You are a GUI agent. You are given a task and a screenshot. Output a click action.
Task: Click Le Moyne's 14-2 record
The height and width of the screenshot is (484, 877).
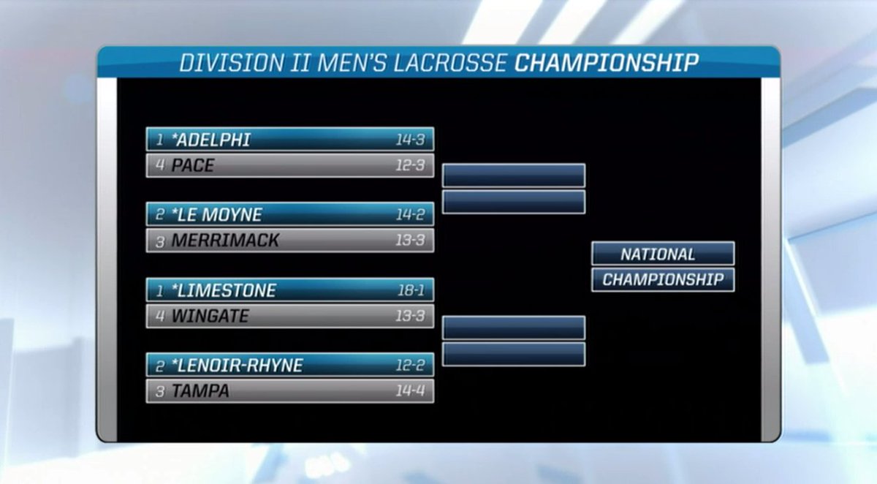[x=410, y=215]
